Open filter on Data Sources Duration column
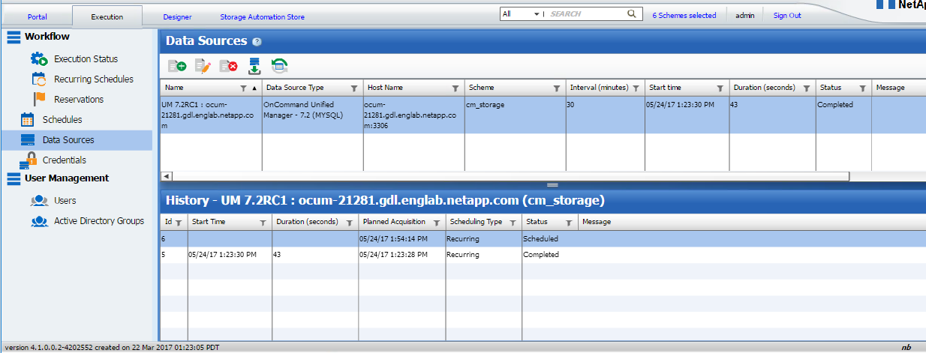This screenshot has width=926, height=353. coord(807,88)
